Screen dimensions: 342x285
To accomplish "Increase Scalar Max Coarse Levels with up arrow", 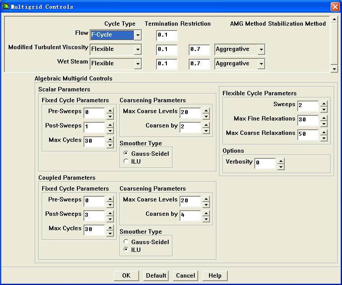I will tap(206, 111).
